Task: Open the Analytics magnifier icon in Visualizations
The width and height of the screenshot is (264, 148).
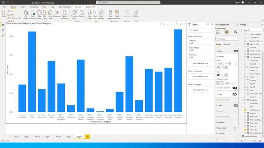Action: [236, 32]
